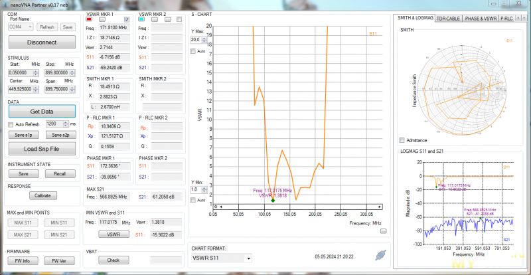This screenshot has height=275, width=531.
Task: Open the CHART FORMAT dropdown
Action: point(248,258)
